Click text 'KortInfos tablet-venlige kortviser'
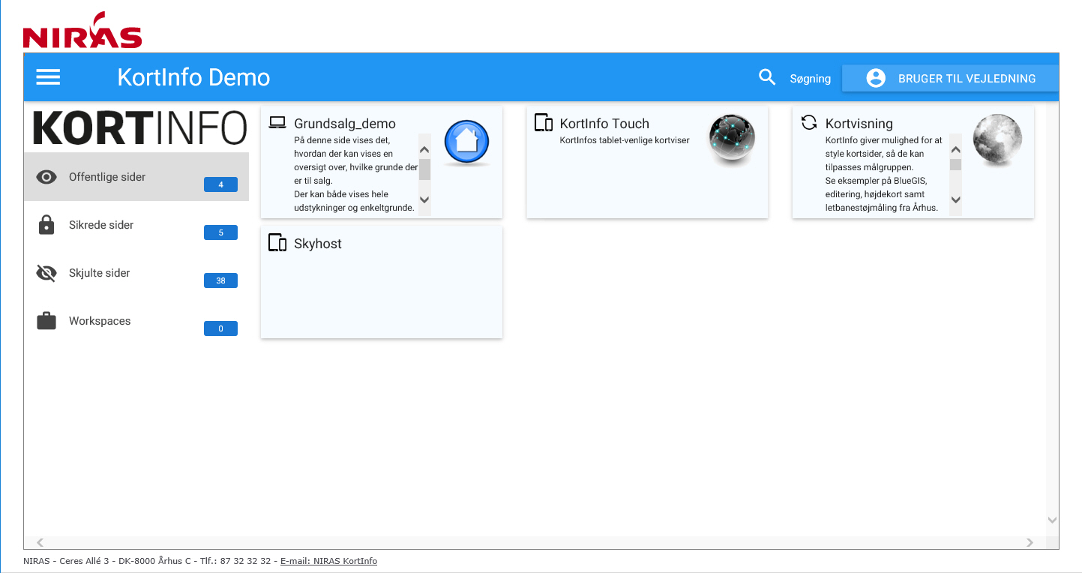The height and width of the screenshot is (573, 1082). [x=625, y=140]
